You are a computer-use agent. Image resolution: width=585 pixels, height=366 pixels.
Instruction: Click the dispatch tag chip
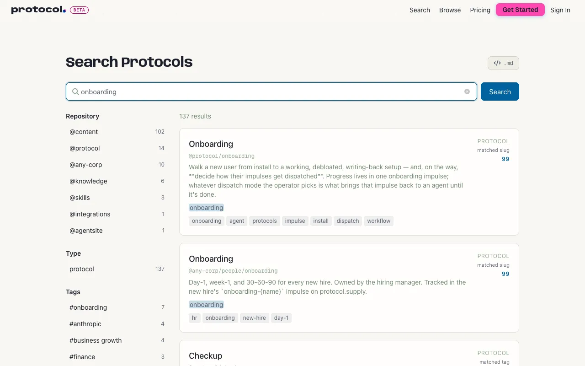348,221
